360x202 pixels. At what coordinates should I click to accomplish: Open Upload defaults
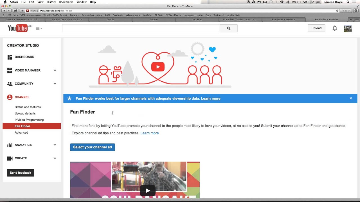(25, 114)
